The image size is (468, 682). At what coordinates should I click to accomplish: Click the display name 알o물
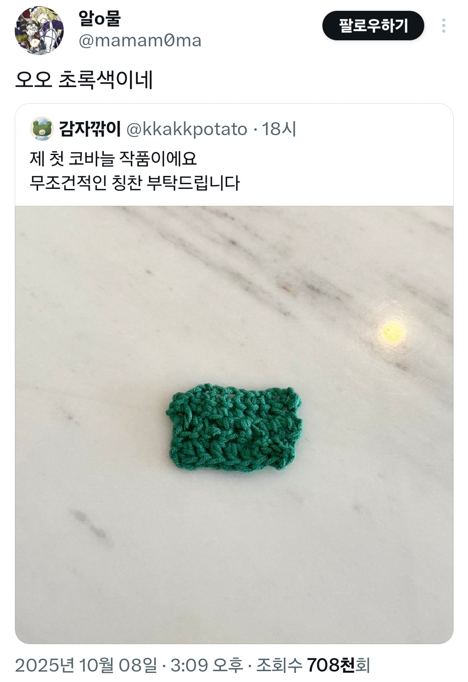pyautogui.click(x=99, y=18)
